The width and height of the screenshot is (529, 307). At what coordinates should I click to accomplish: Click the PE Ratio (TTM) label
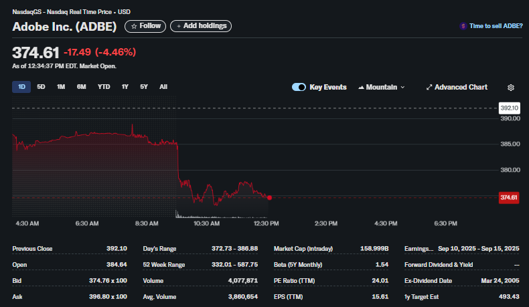(x=294, y=281)
